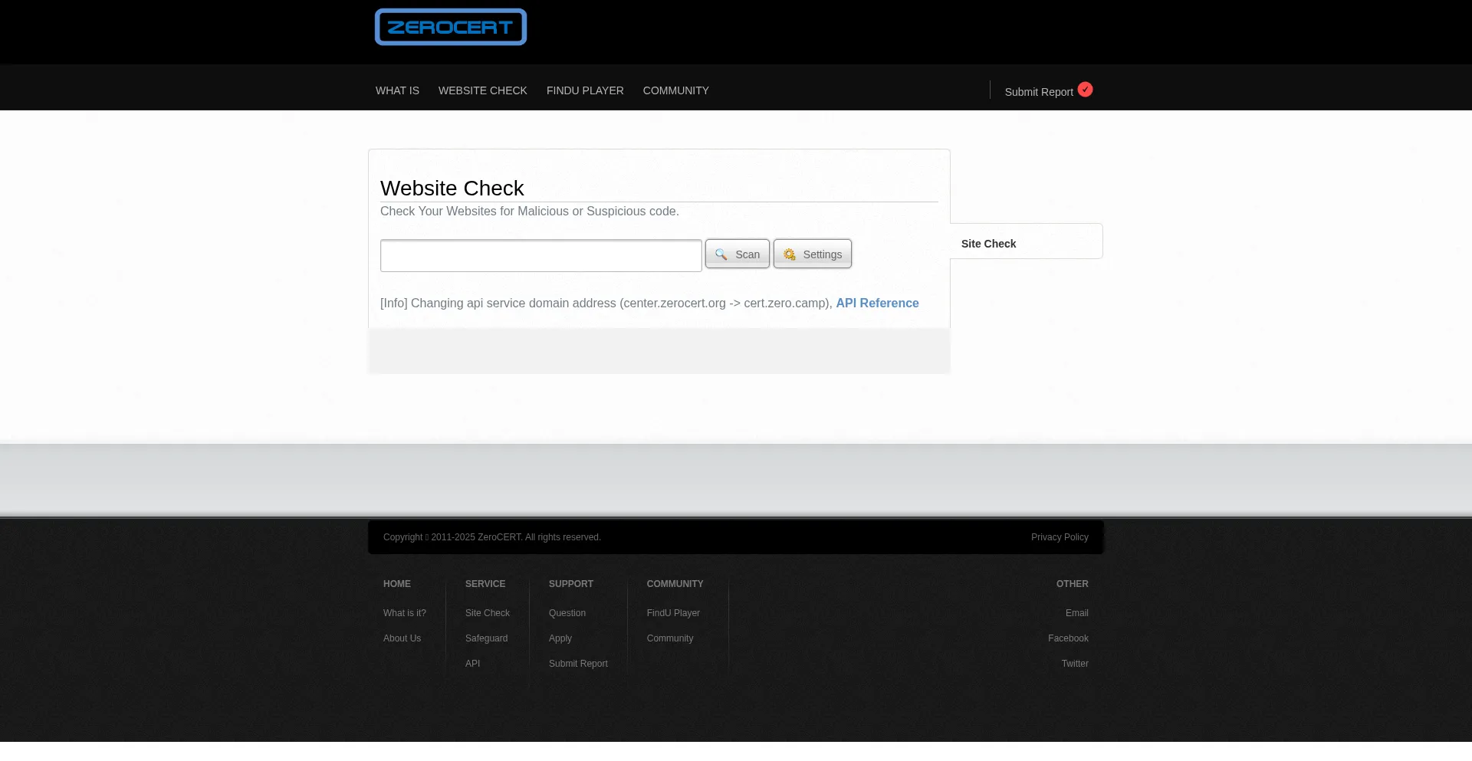Click the red checkmark icon beside Submit Report
Viewport: 1472px width, 761px height.
click(1085, 90)
